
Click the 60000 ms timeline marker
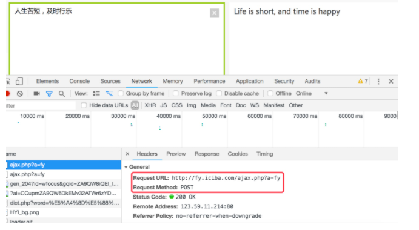(260, 116)
